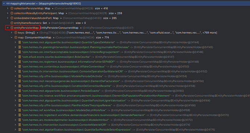
Task: Expand the CriteresRegroupement entry
Action: (16, 52)
